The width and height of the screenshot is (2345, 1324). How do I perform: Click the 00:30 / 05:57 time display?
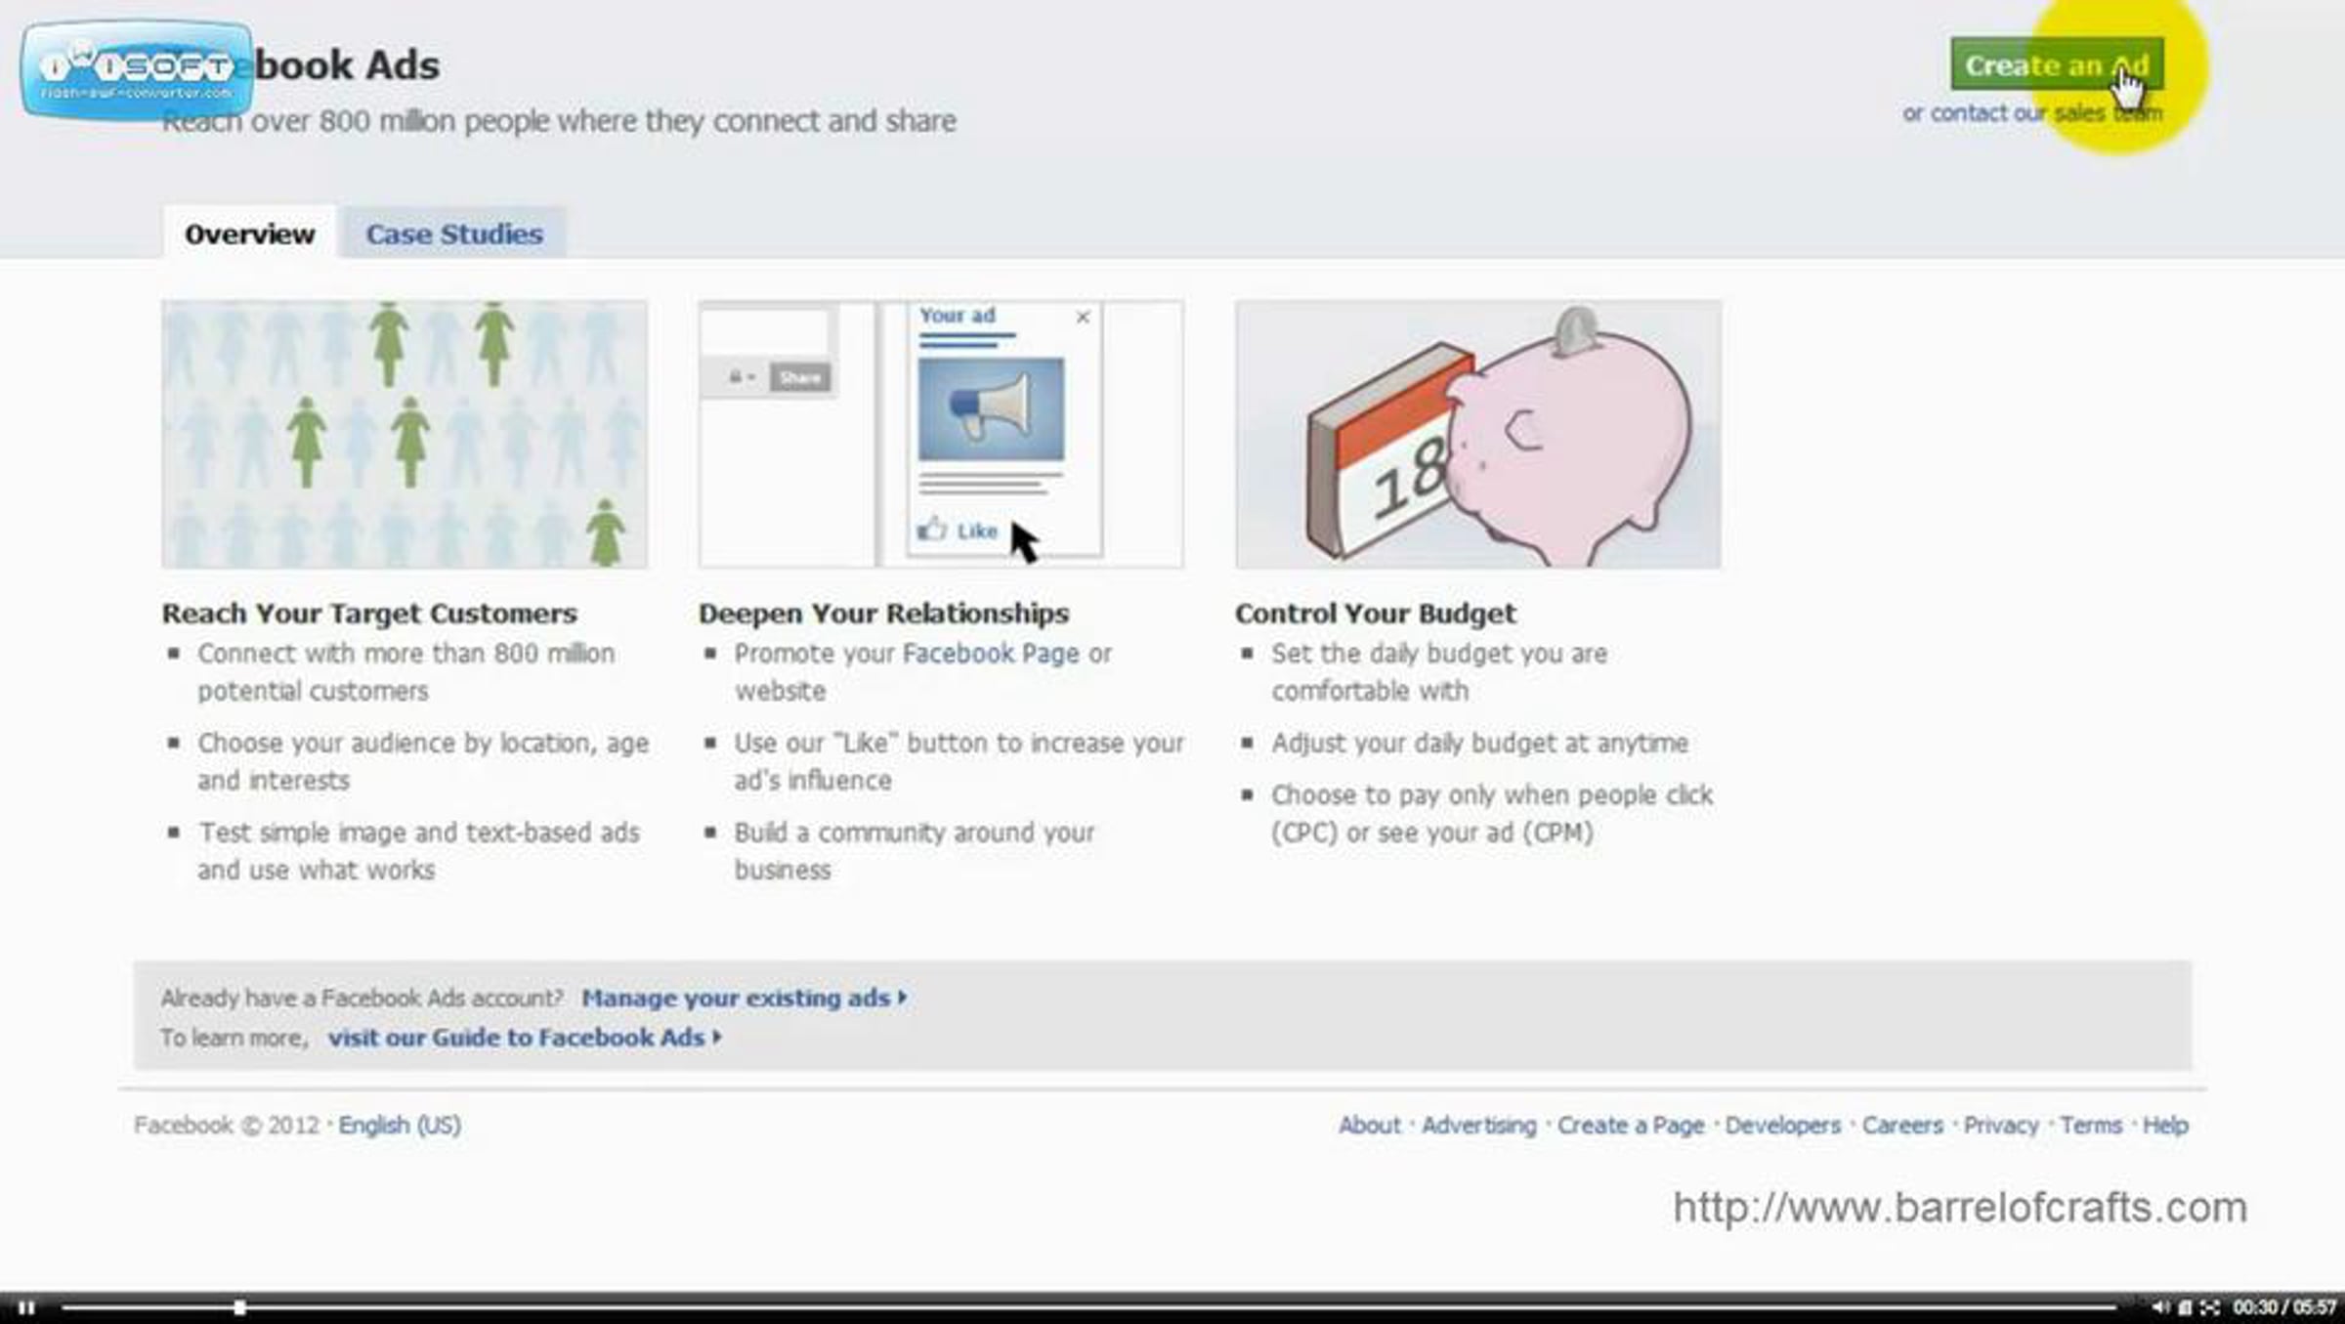click(2284, 1307)
